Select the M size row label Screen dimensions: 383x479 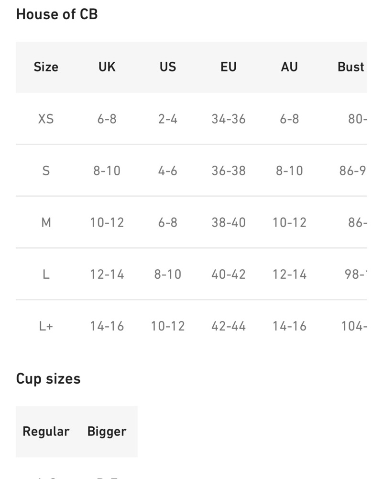(46, 222)
